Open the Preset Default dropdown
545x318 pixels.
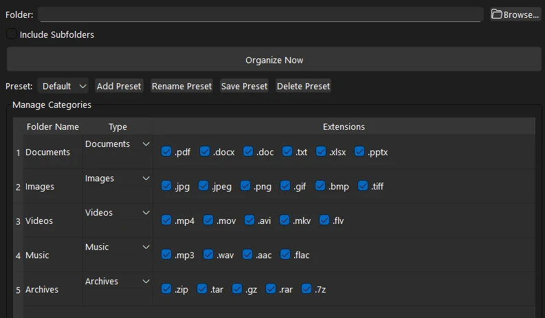[x=63, y=86]
